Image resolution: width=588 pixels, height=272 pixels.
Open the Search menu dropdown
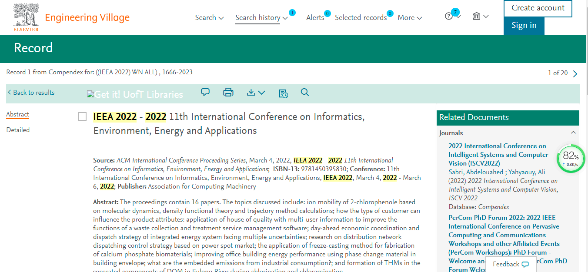(209, 18)
